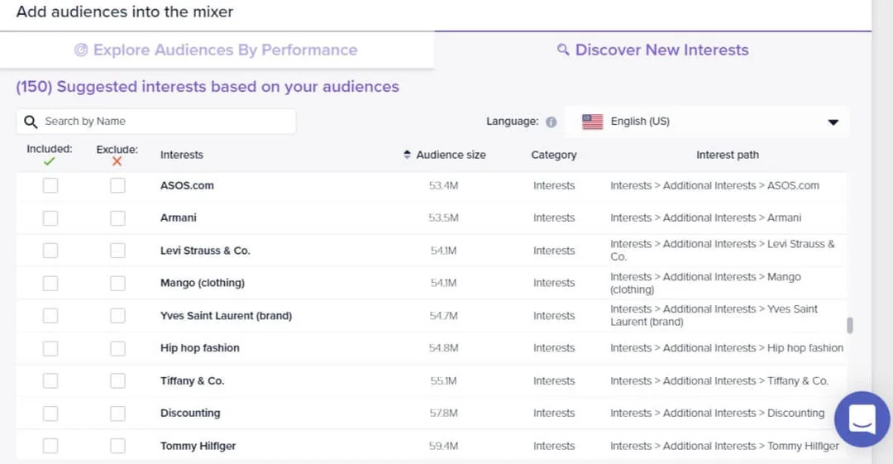Check Included box for Discounting
Image resolution: width=893 pixels, height=464 pixels.
(50, 413)
